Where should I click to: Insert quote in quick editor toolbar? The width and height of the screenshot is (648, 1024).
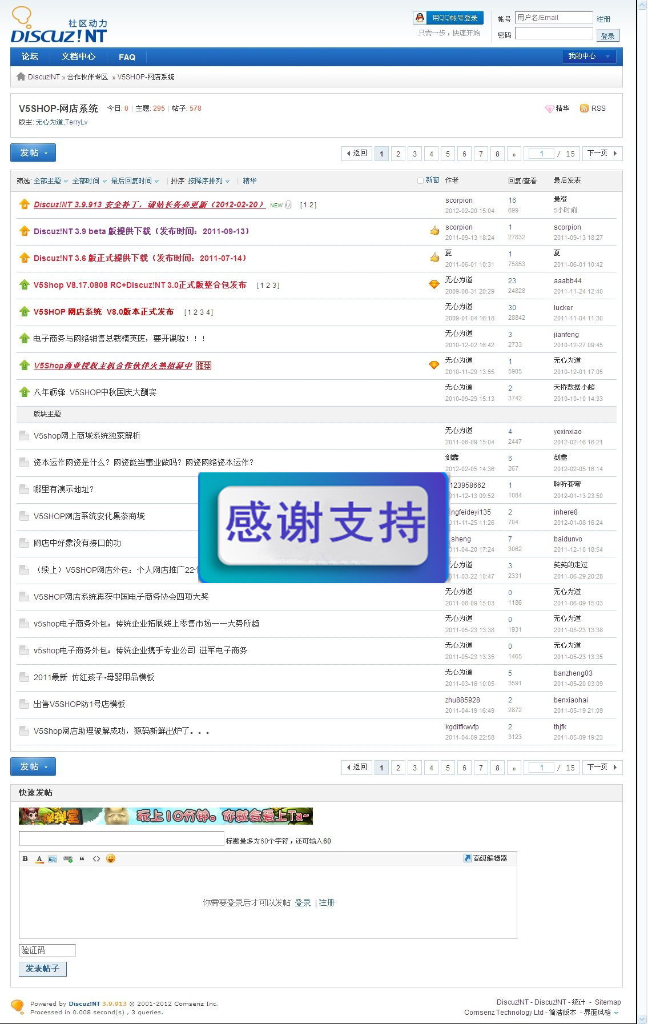click(82, 858)
